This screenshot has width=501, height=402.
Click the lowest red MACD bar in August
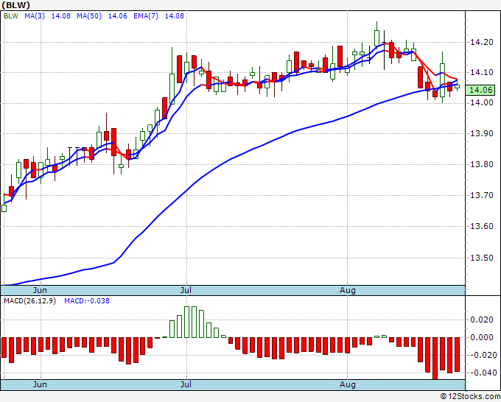point(435,359)
